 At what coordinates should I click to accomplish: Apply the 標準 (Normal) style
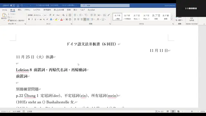[x=117, y=17]
